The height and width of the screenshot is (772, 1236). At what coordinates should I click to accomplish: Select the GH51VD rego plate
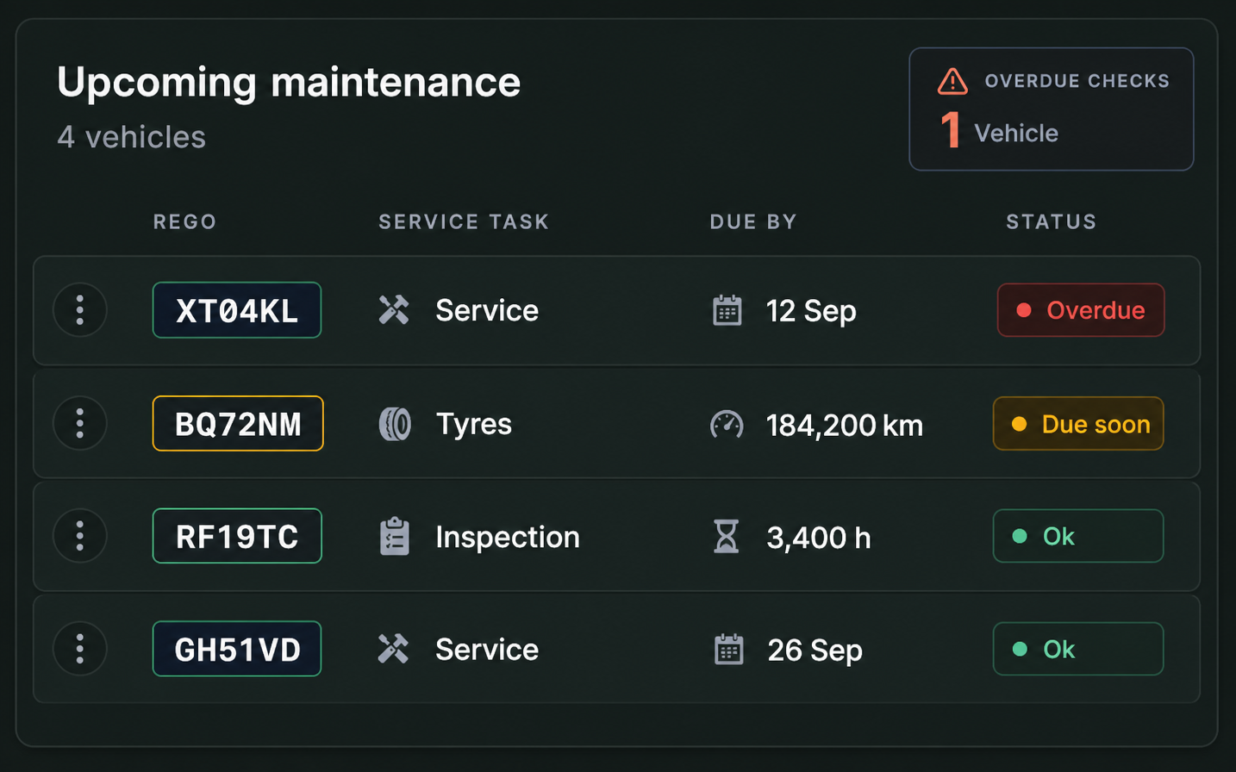(237, 649)
